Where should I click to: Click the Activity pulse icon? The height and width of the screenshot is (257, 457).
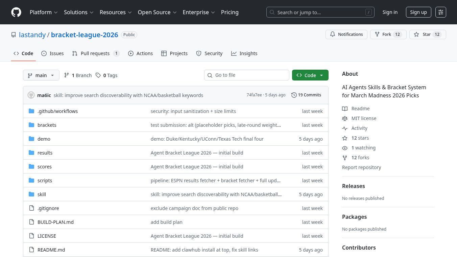pyautogui.click(x=345, y=128)
